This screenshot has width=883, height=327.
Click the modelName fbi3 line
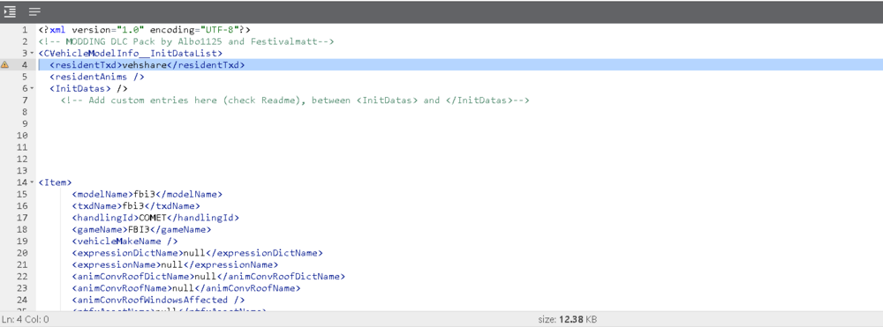tap(147, 195)
